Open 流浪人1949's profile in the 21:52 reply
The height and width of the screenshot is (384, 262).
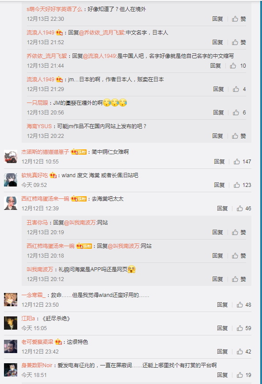click(40, 33)
